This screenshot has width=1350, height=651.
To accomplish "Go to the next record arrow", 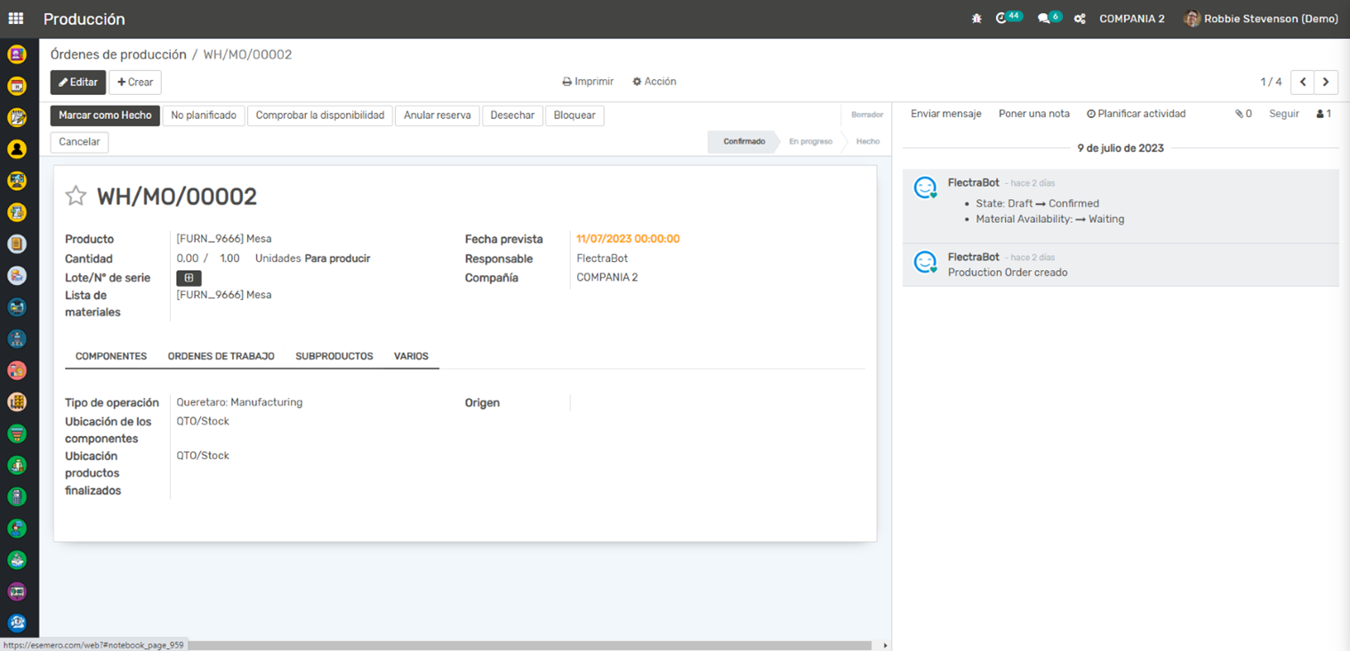I will click(1326, 82).
